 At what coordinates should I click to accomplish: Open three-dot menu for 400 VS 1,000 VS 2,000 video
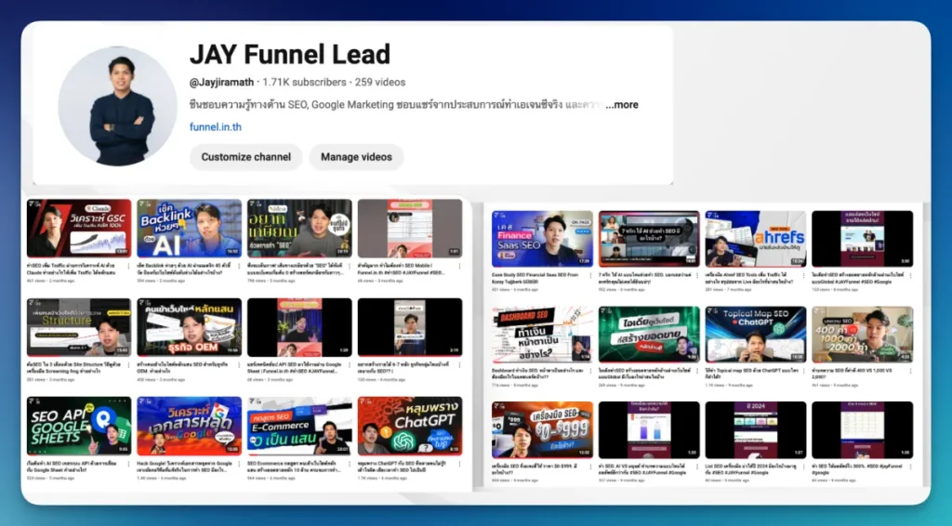click(911, 371)
